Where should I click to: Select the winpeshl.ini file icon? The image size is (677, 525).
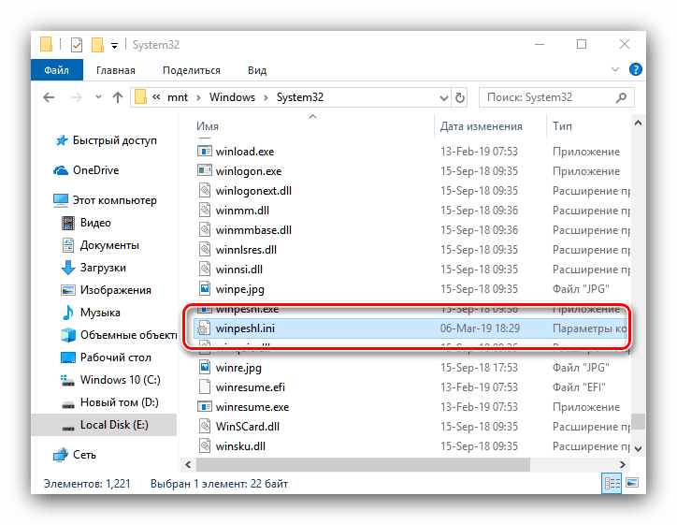204,328
